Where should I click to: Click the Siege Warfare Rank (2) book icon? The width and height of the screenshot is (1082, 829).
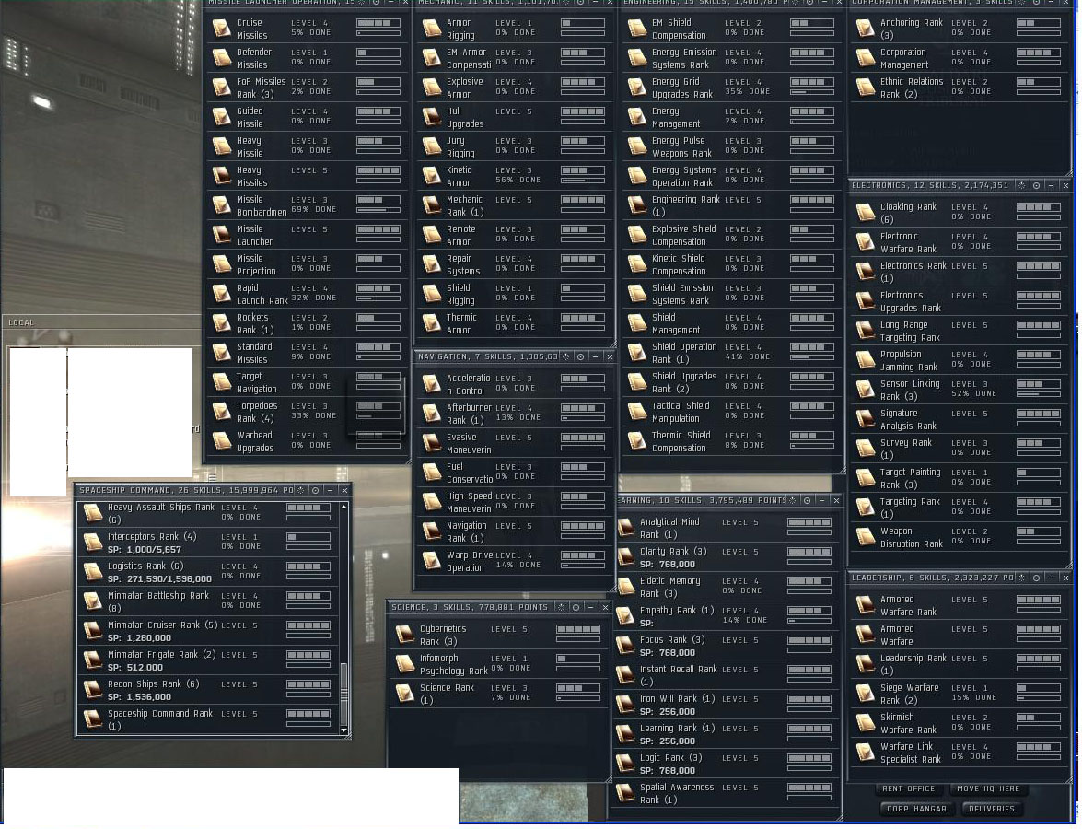click(x=866, y=694)
